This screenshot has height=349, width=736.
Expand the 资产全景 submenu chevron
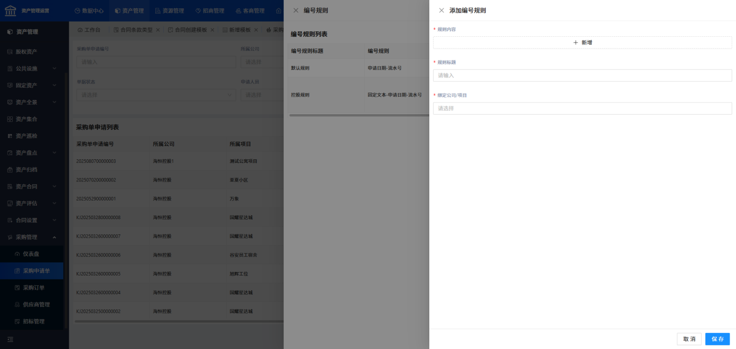tap(54, 102)
